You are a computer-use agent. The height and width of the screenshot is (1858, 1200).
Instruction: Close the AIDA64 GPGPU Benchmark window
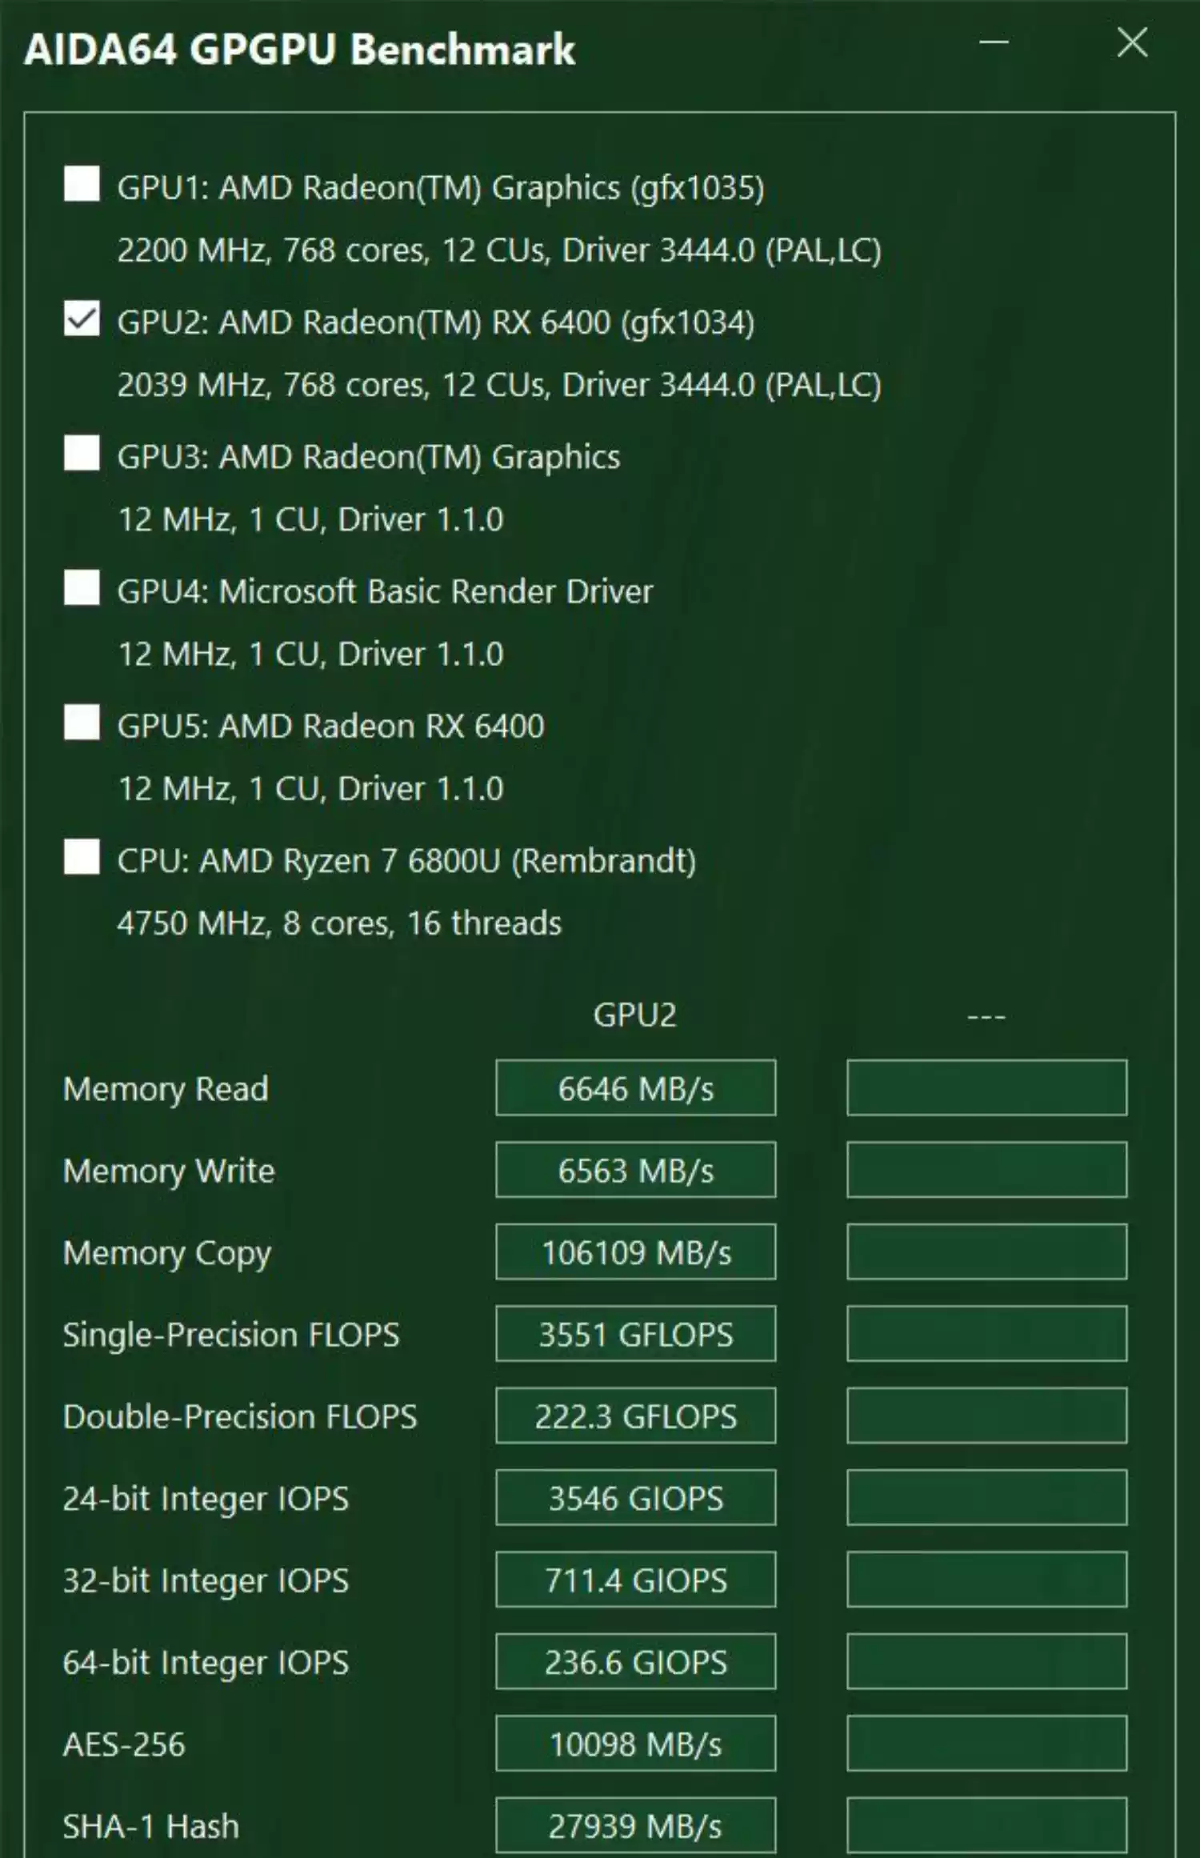tap(1132, 42)
